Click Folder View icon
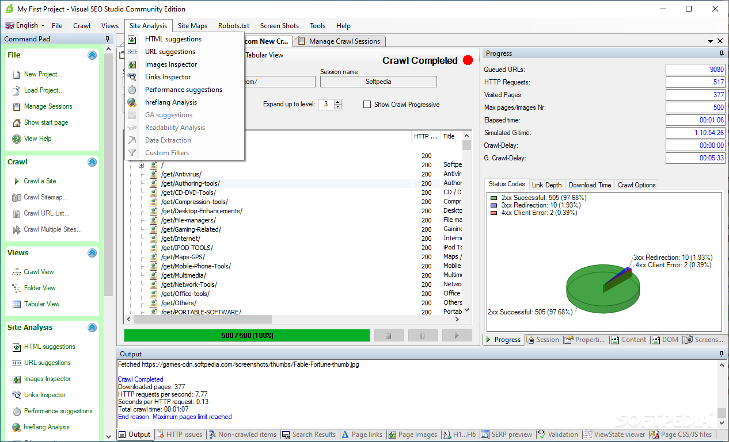The width and height of the screenshot is (729, 442). pyautogui.click(x=17, y=288)
